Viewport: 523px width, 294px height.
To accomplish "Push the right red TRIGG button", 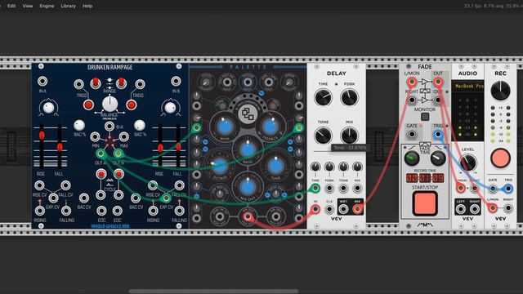I will click(x=132, y=105).
